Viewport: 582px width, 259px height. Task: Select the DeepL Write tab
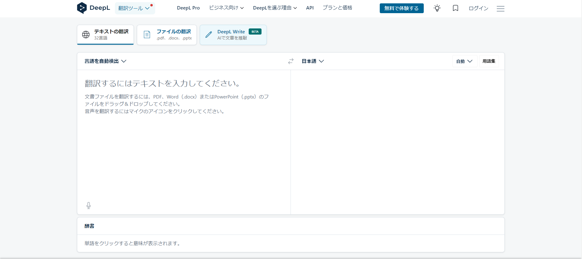pos(233,35)
